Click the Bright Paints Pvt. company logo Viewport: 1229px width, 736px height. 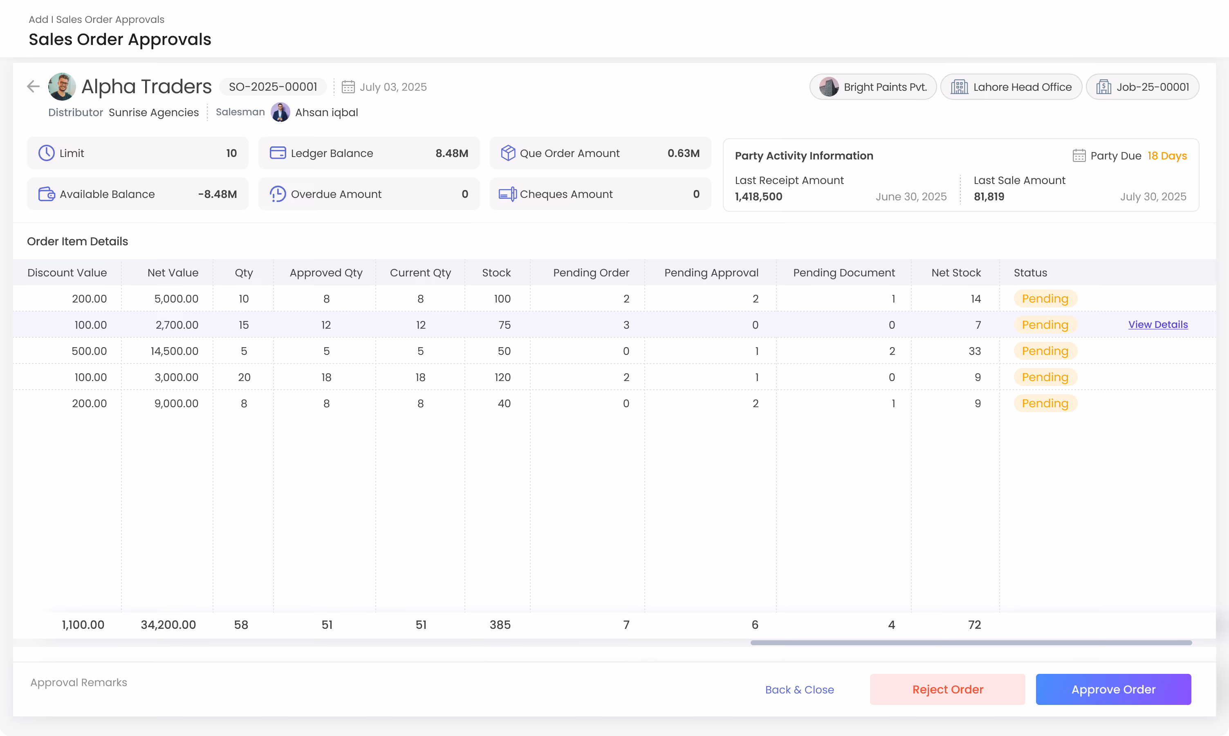pyautogui.click(x=829, y=87)
